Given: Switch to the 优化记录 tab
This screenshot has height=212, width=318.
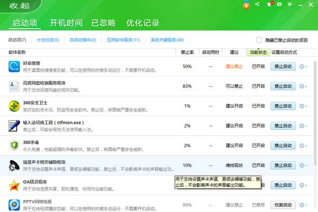Looking at the screenshot, I should point(143,23).
